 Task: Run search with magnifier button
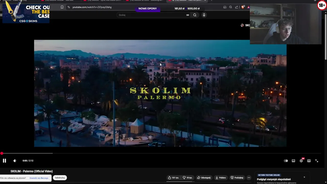(195, 15)
